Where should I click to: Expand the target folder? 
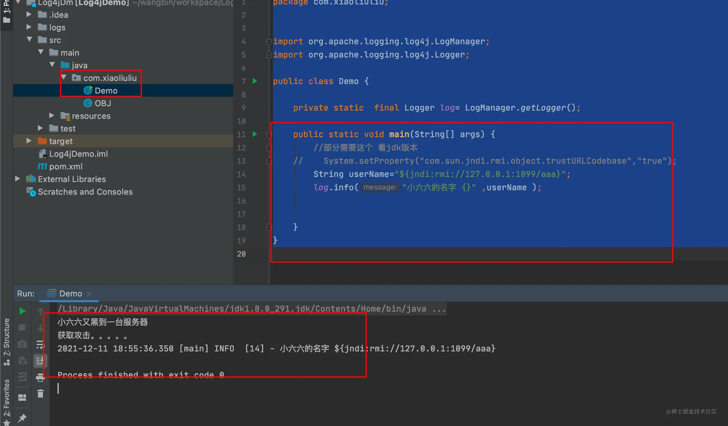[29, 141]
